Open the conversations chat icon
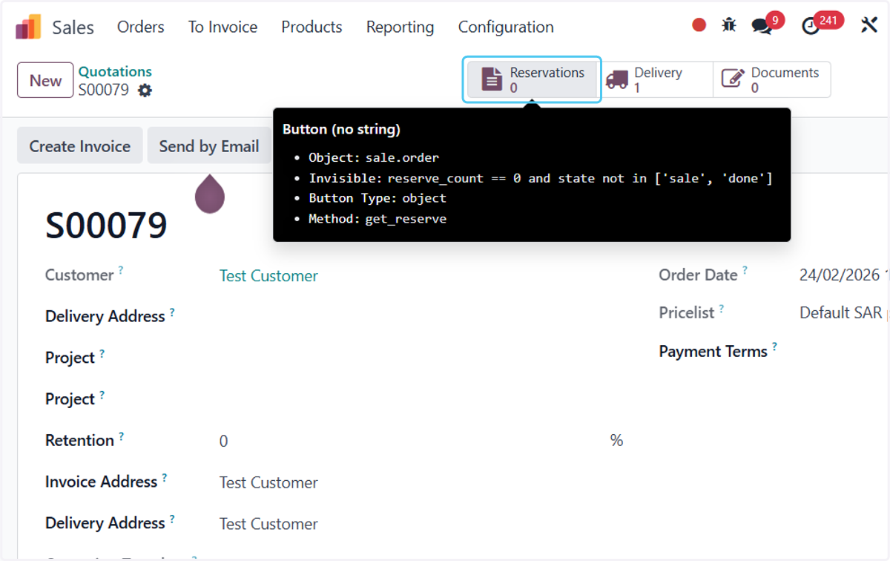Image resolution: width=890 pixels, height=561 pixels. (762, 26)
